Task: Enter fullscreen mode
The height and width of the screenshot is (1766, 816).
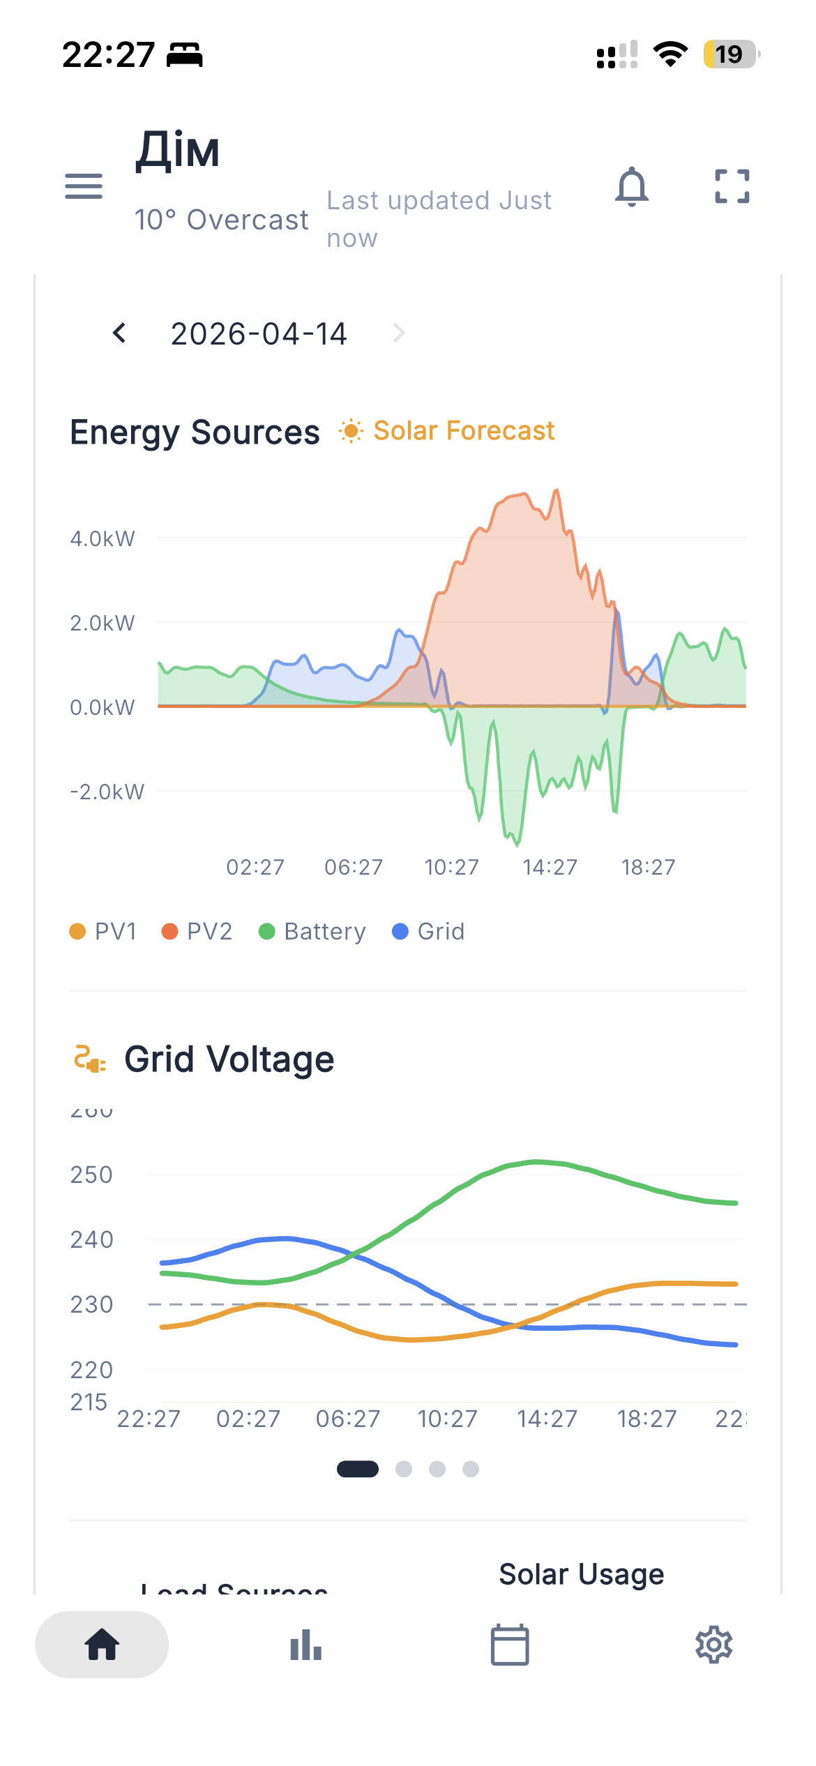Action: [x=731, y=185]
